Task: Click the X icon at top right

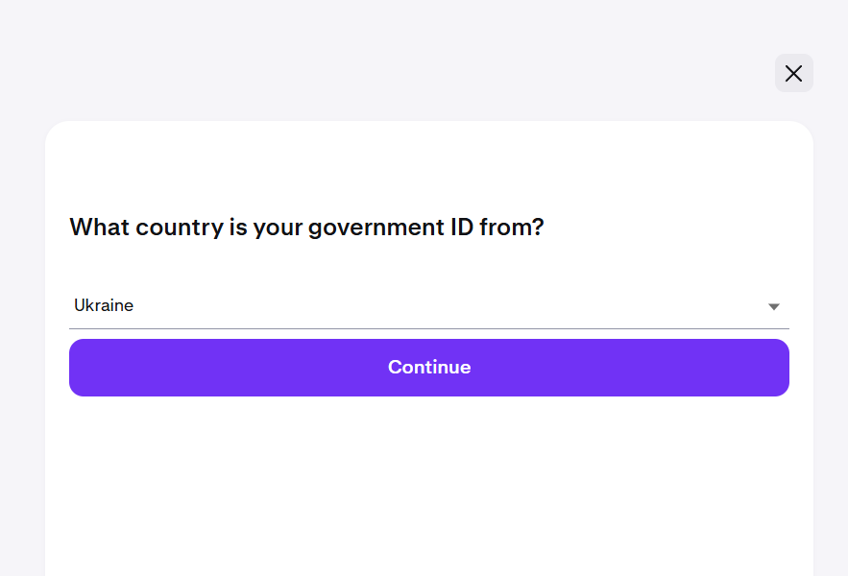Action: click(793, 73)
